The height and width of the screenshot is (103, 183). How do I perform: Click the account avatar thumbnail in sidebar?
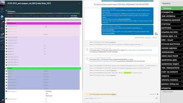[2, 3]
